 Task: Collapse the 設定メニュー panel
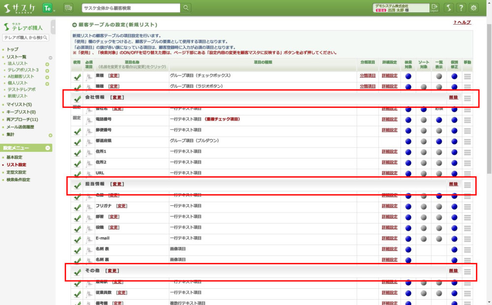click(x=48, y=148)
